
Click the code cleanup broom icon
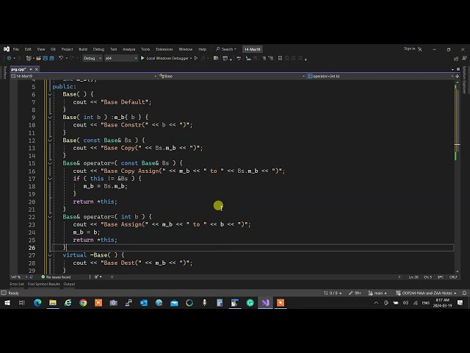[x=98, y=277]
